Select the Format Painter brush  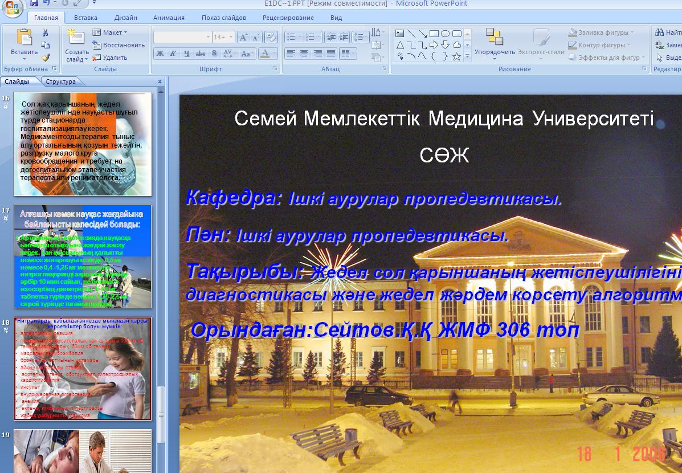pyautogui.click(x=45, y=58)
